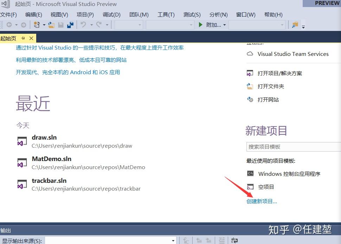Click the Find Message in Code icon in Output
Screen dimensions: 341x244
coord(186,240)
